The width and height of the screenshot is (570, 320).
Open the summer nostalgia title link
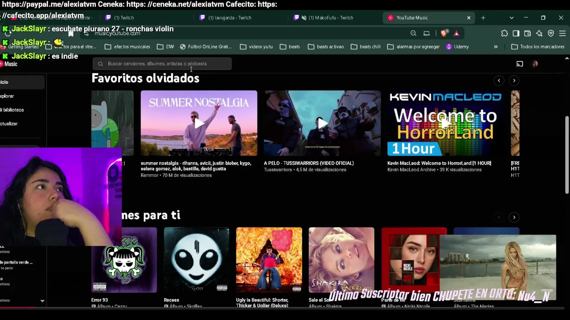pyautogui.click(x=196, y=166)
